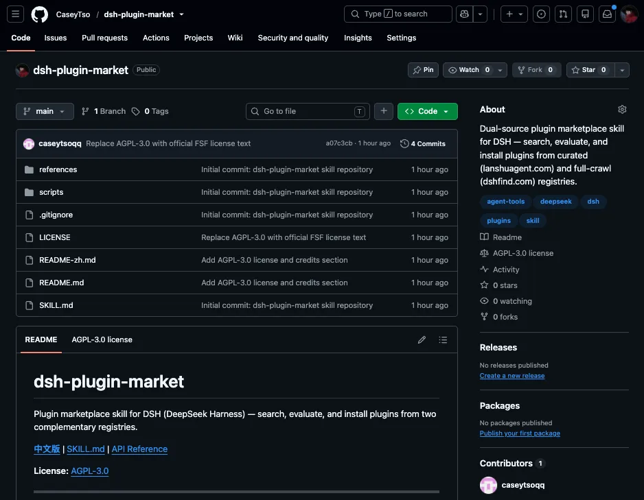Viewport: 644px width, 500px height.
Task: Pin this repository
Action: (423, 70)
